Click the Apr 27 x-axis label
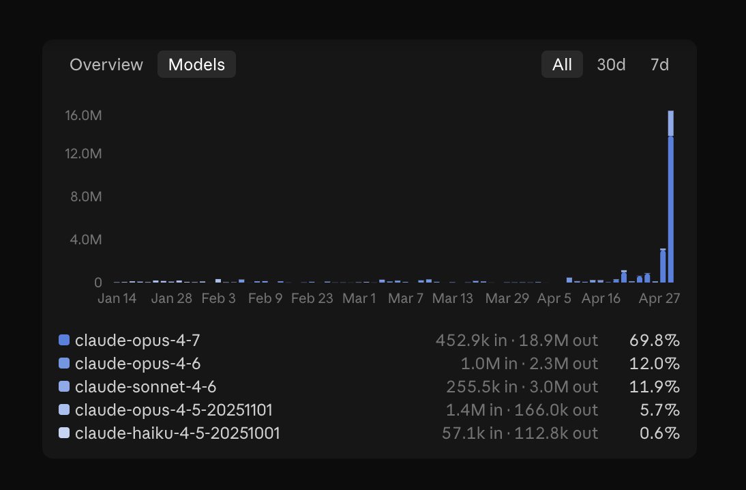Viewport: 746px width, 490px height. (x=659, y=298)
